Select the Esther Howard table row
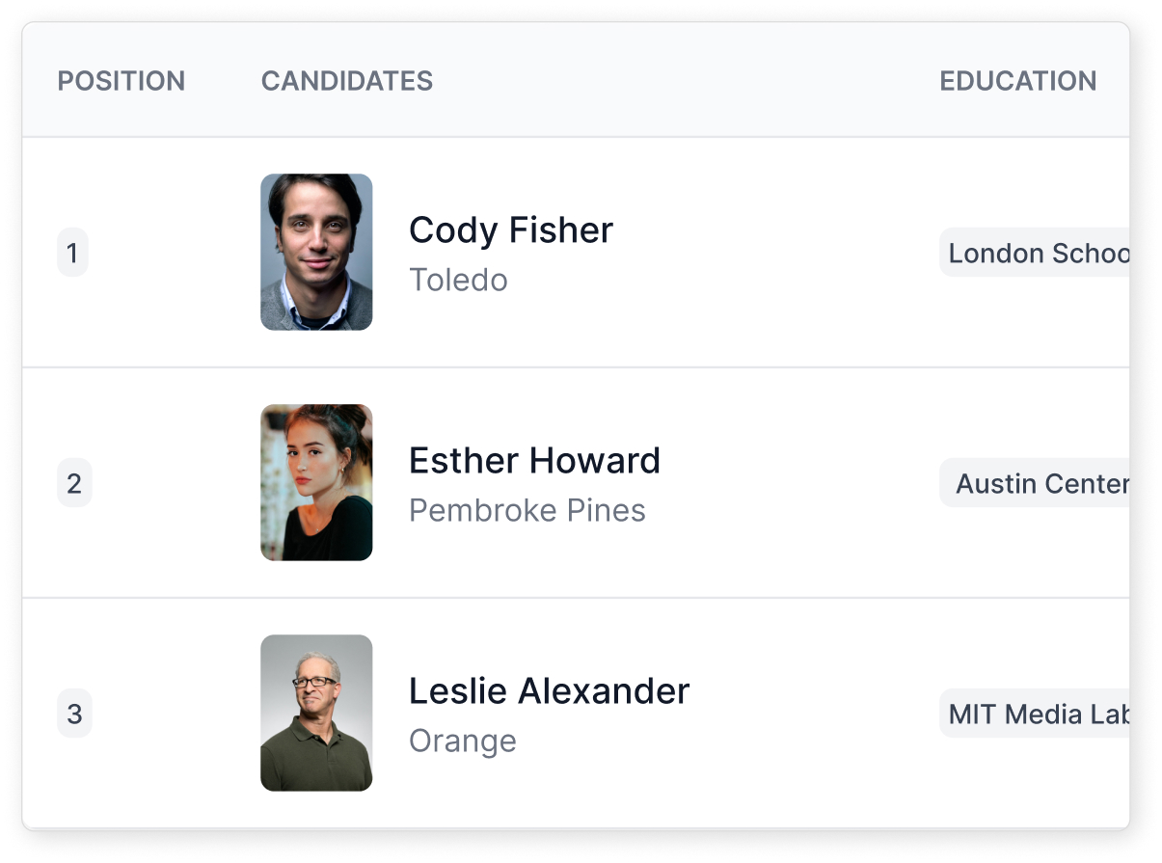 [x=576, y=483]
